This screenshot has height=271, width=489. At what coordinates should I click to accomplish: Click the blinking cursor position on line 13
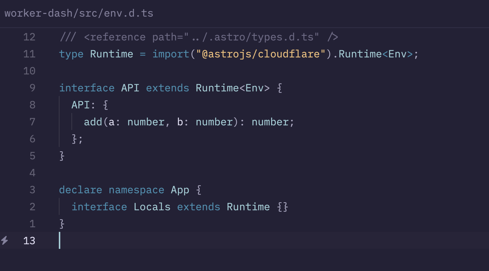60,241
